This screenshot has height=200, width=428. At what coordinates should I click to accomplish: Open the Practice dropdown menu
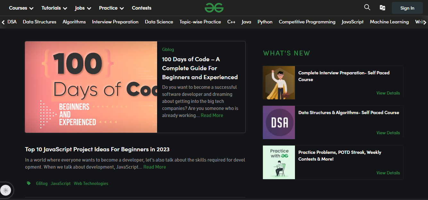pos(111,8)
